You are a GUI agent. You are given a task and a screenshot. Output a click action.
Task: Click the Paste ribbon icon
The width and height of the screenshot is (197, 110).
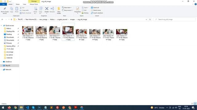(x=17, y=10)
